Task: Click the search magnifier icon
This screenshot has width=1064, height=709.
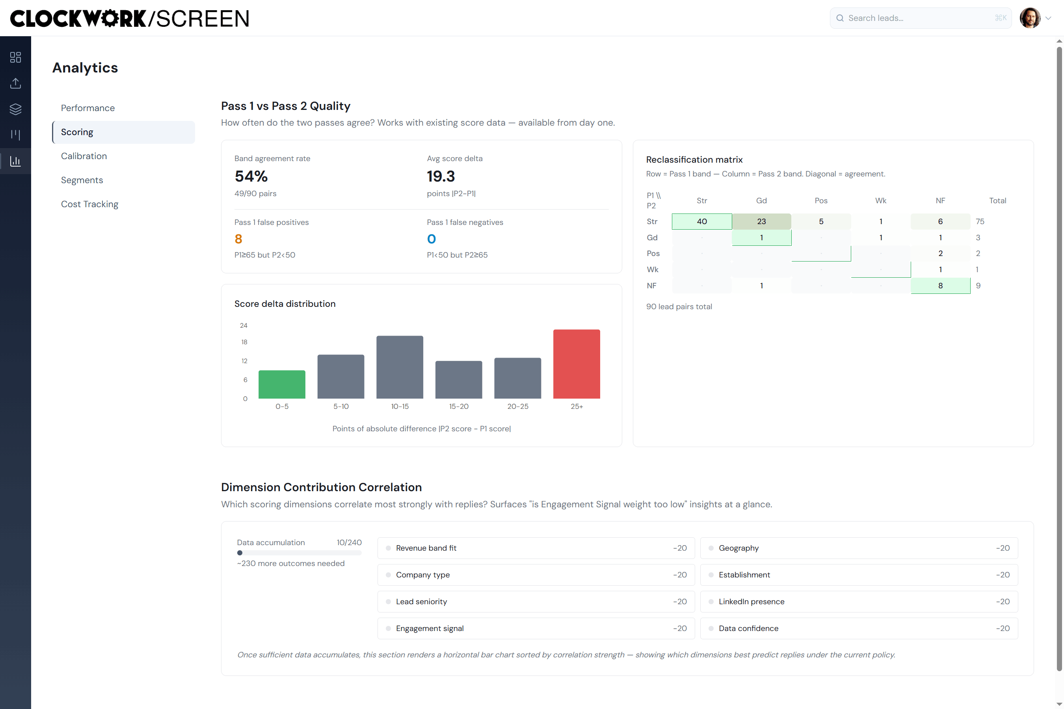Action: point(840,18)
